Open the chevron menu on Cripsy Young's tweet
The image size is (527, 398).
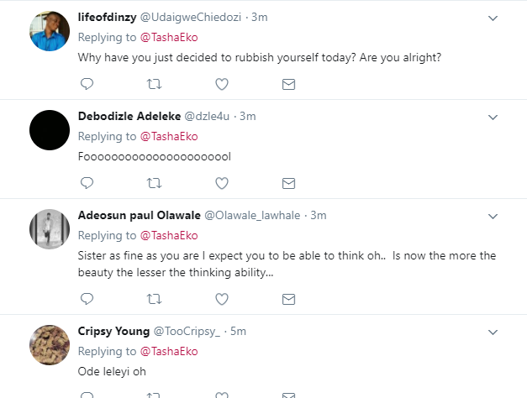pyautogui.click(x=493, y=331)
